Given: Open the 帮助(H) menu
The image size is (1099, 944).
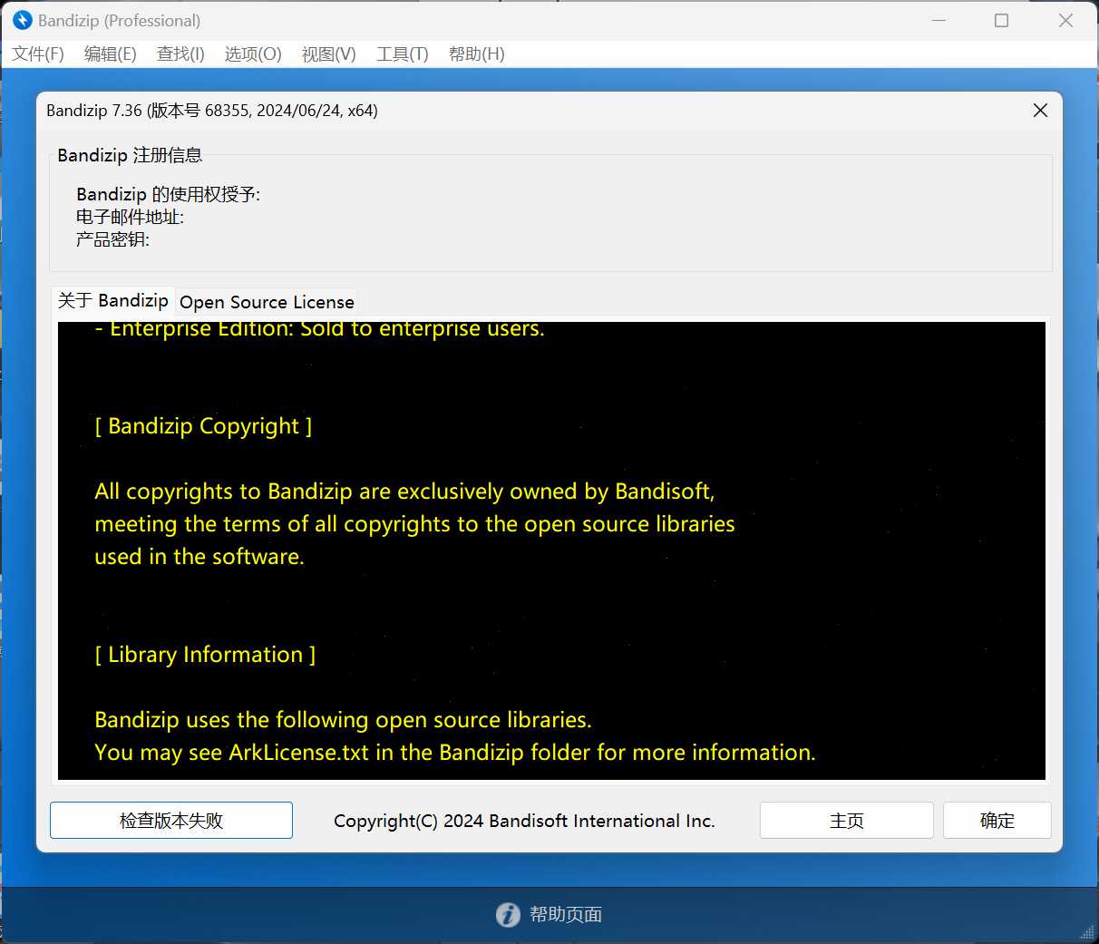Looking at the screenshot, I should click(476, 54).
